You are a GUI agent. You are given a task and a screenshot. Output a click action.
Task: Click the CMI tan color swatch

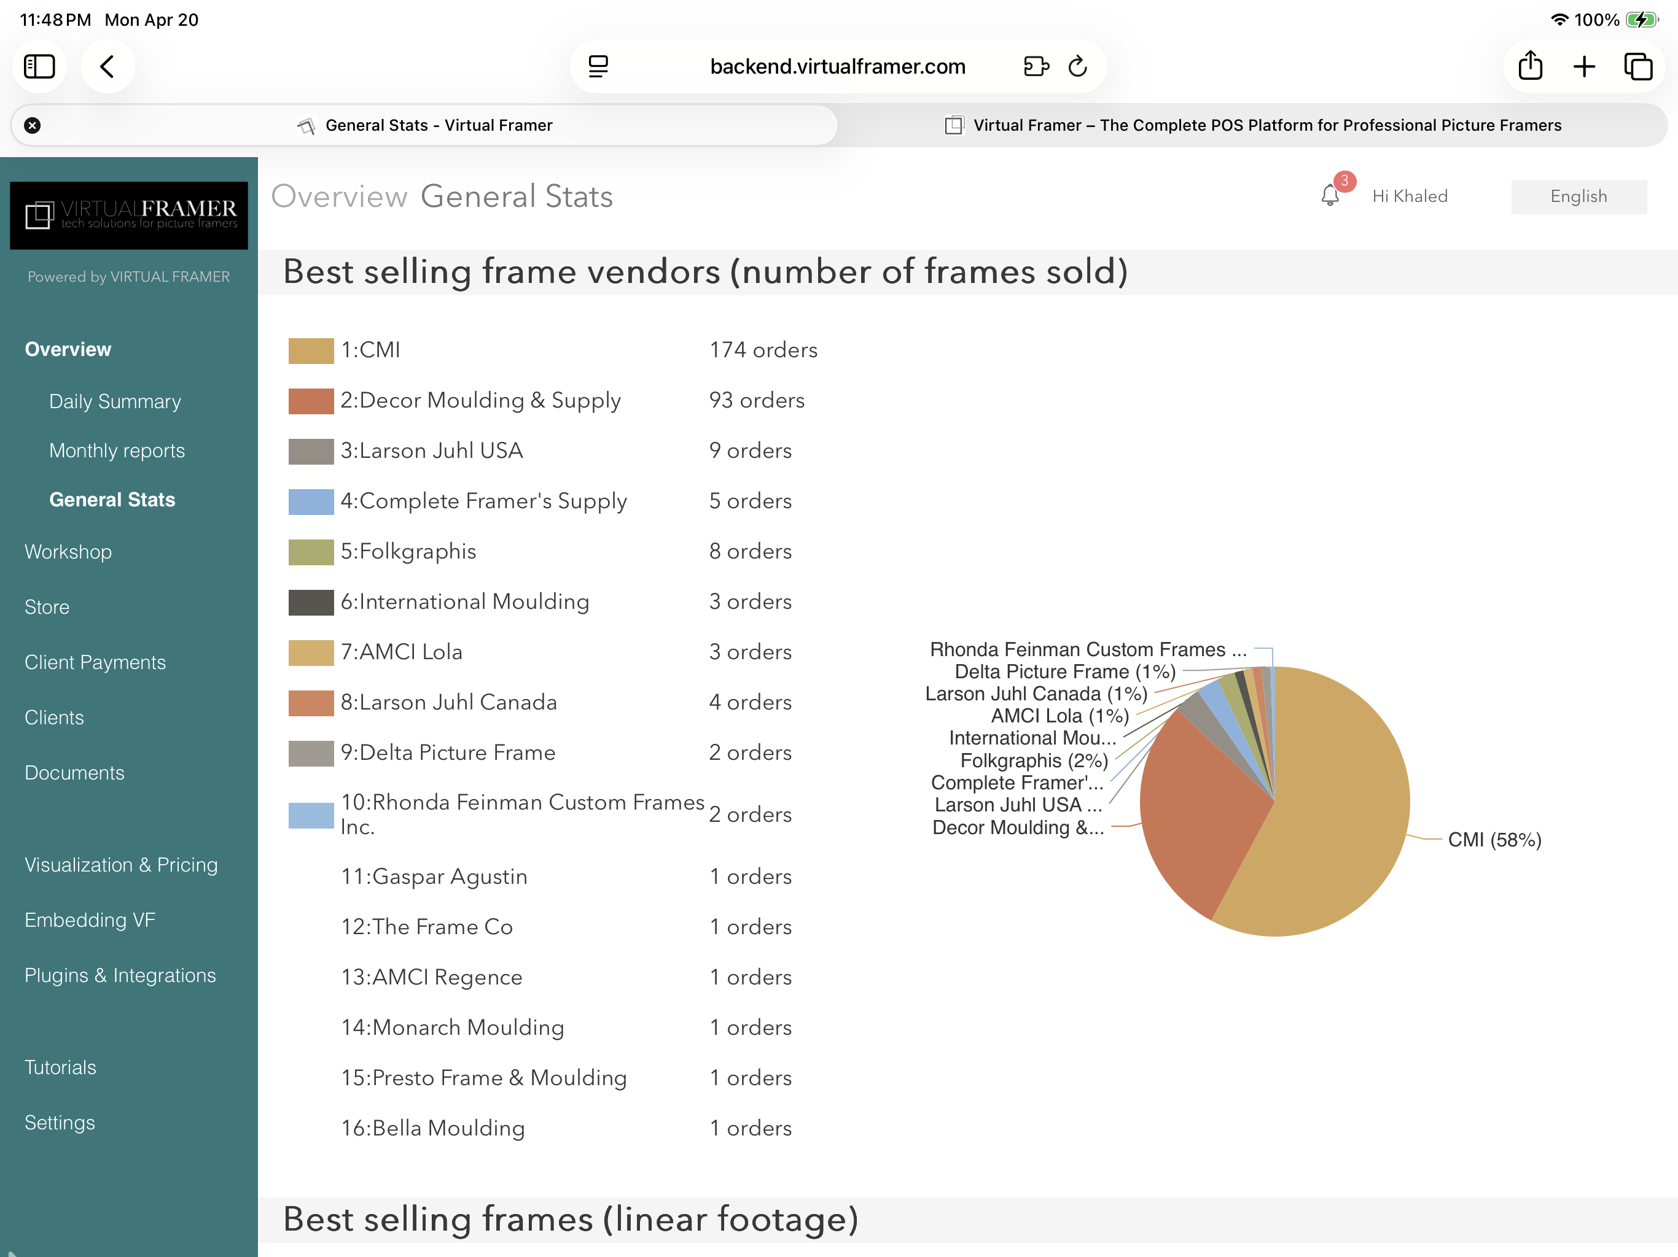tap(311, 350)
